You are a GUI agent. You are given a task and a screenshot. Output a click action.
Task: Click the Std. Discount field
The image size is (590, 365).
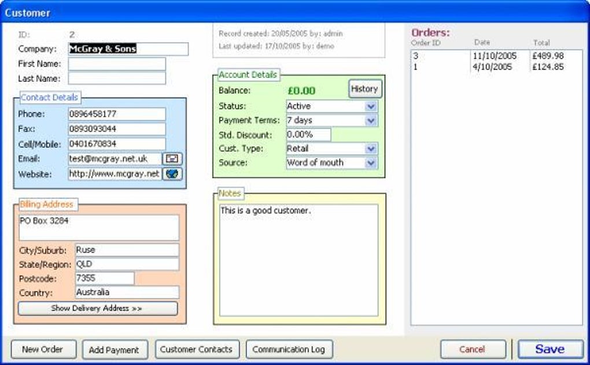[x=308, y=135]
